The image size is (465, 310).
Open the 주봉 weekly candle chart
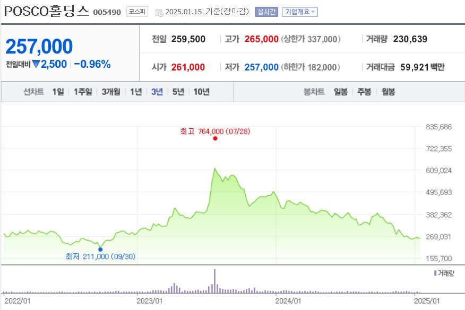point(364,92)
